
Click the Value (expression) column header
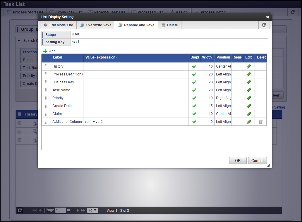(x=136, y=57)
